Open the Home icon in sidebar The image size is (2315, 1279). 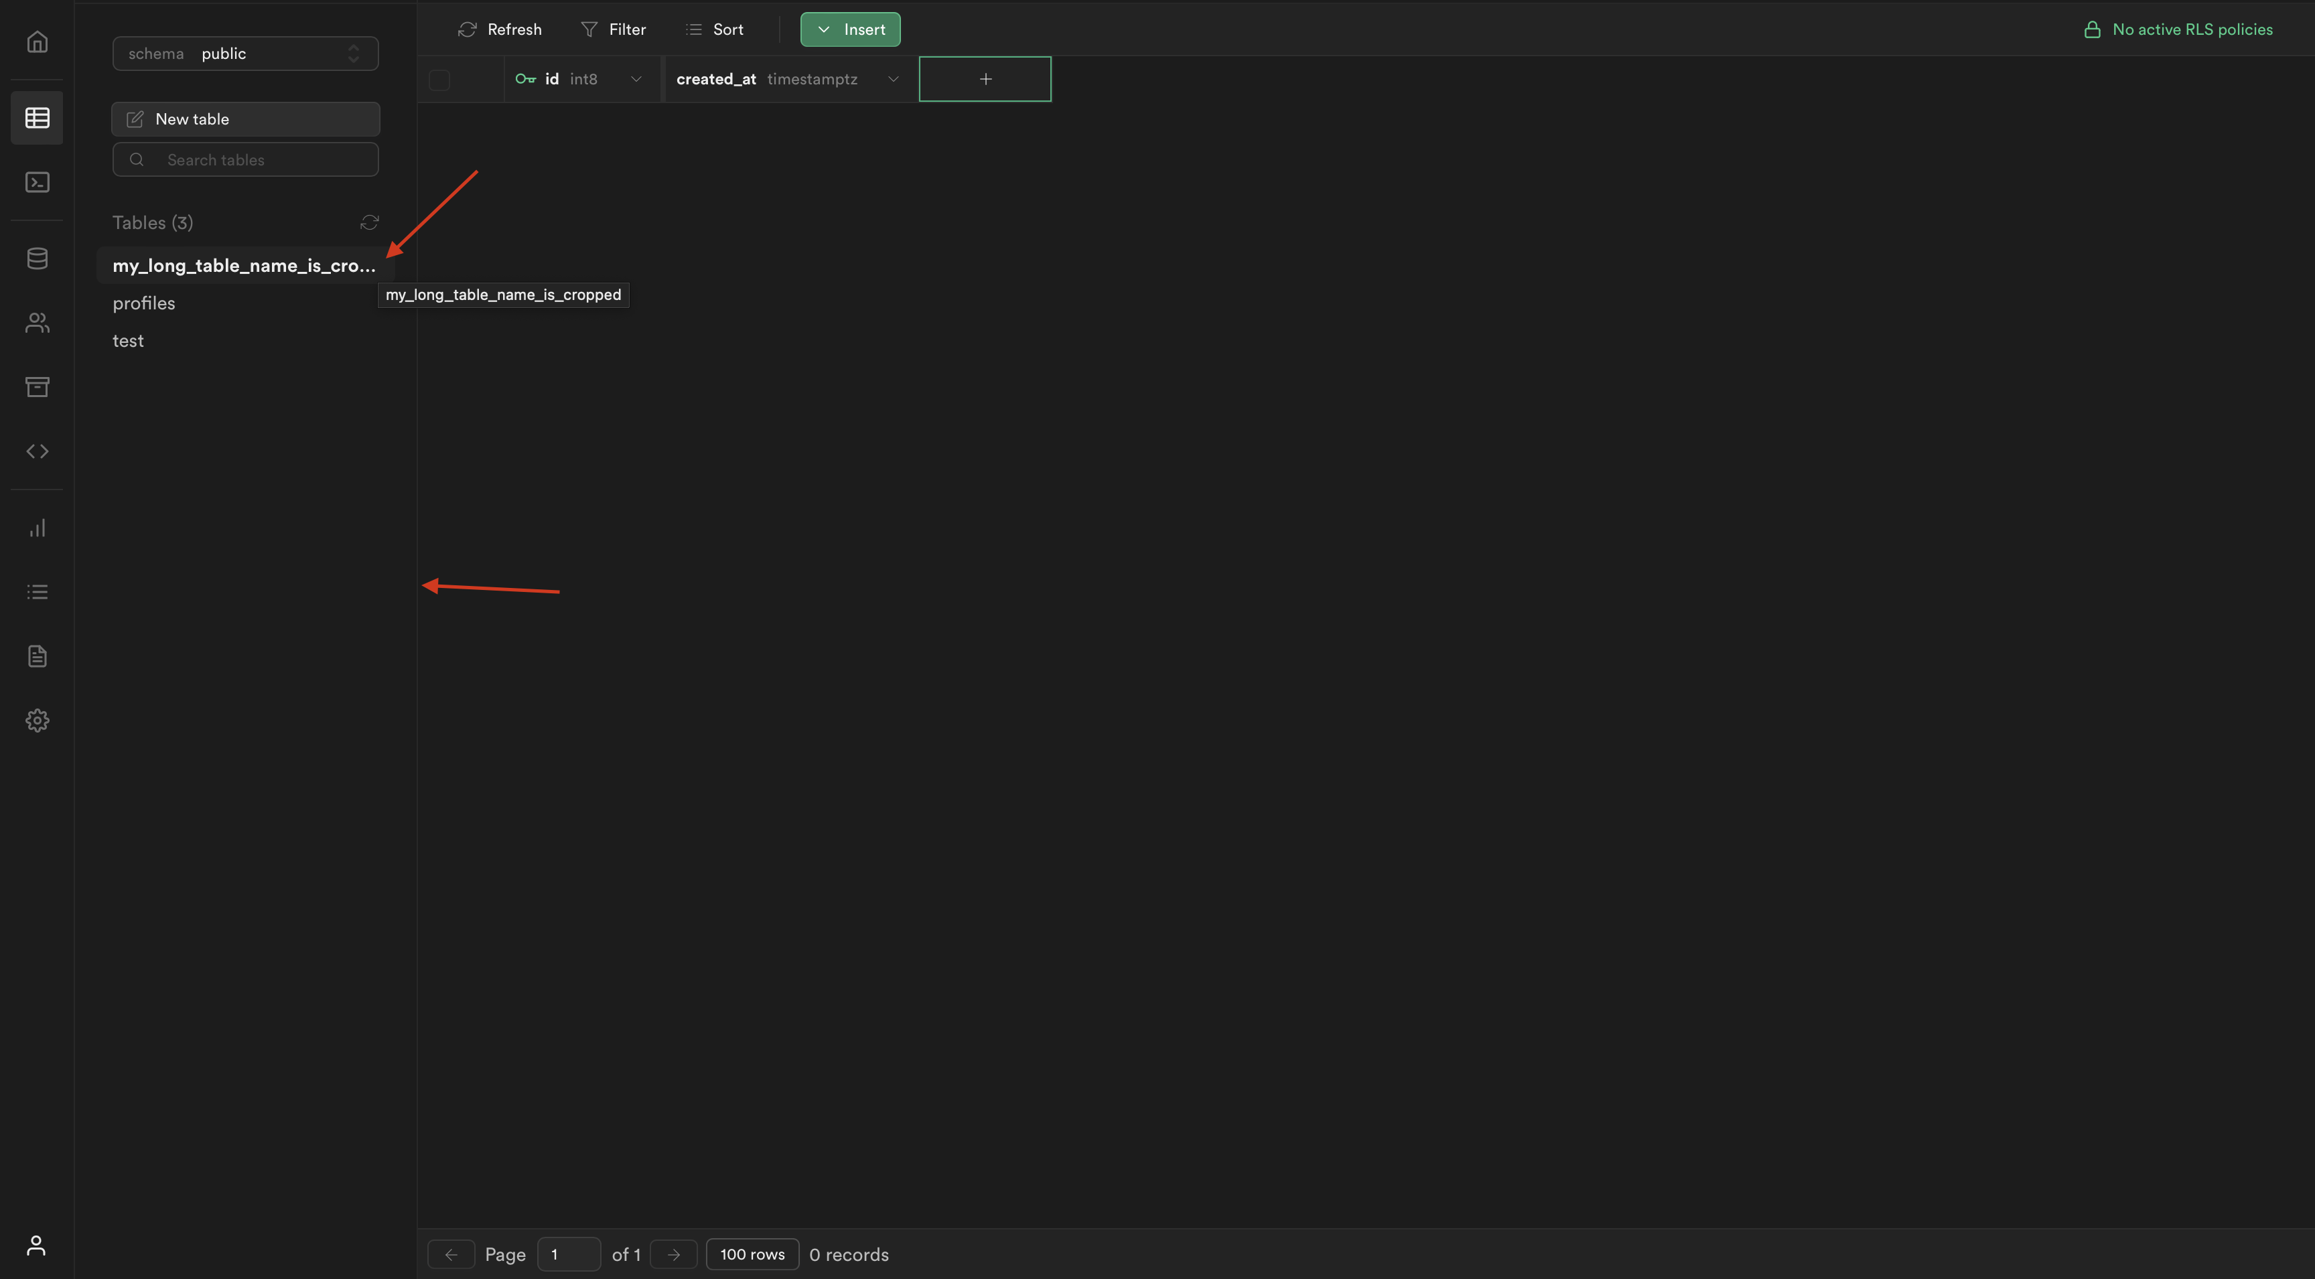click(37, 42)
